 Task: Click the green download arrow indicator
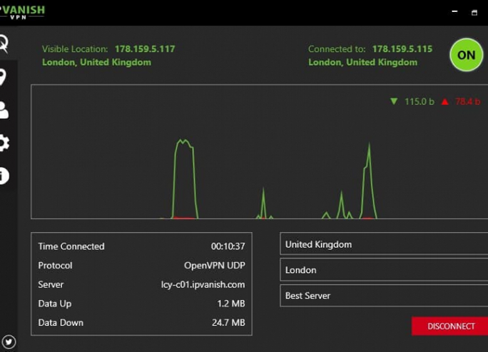coord(394,101)
